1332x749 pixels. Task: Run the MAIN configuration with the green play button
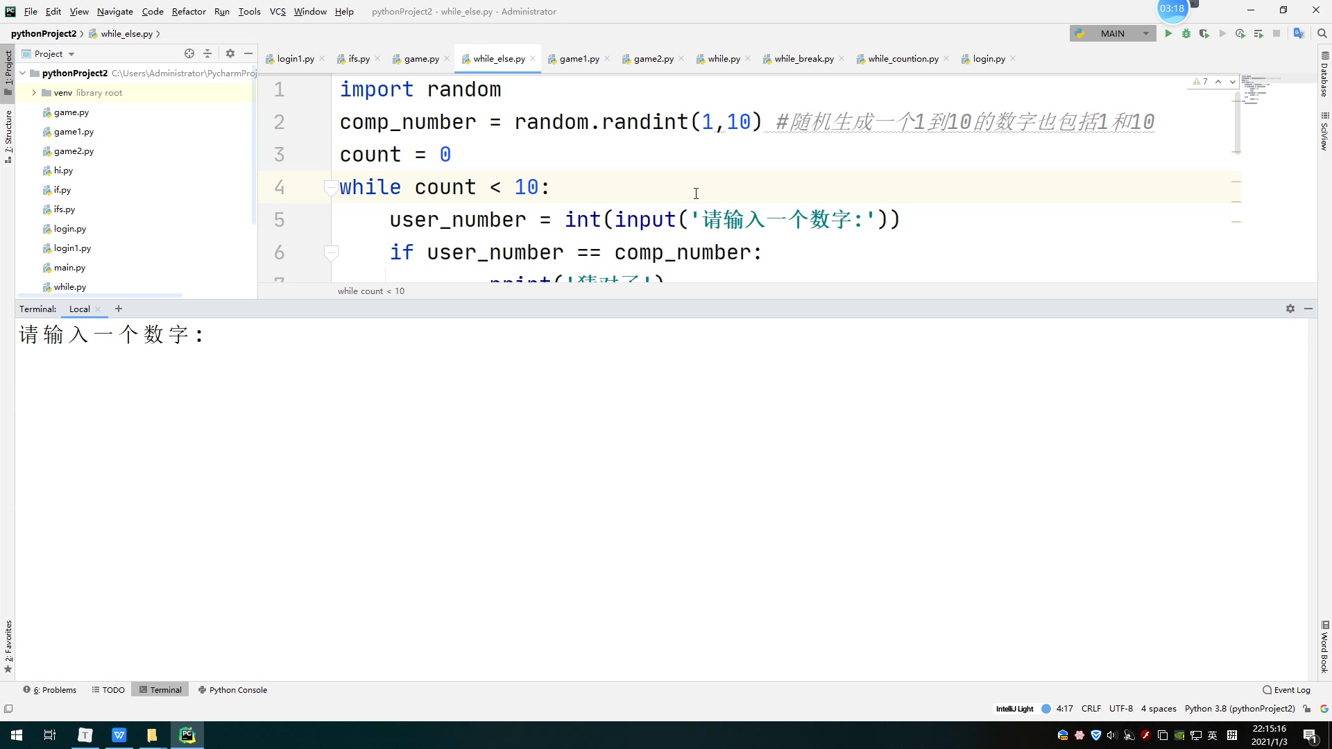1168,33
